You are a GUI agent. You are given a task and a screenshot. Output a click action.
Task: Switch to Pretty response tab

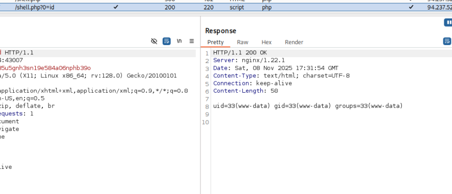(x=215, y=42)
